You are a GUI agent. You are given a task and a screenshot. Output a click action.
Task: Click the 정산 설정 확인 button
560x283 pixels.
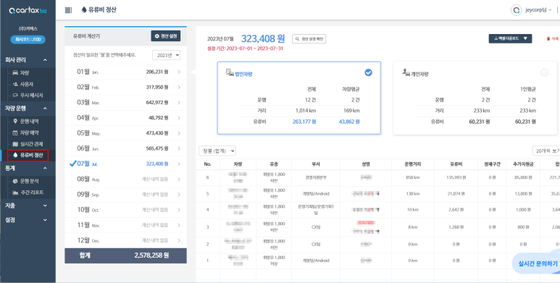point(309,38)
